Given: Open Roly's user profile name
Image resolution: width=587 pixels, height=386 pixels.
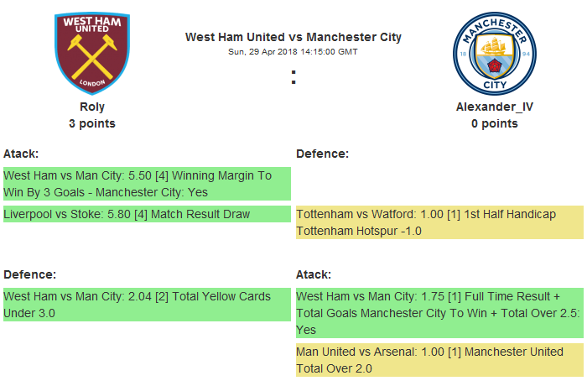Looking at the screenshot, I should [92, 107].
